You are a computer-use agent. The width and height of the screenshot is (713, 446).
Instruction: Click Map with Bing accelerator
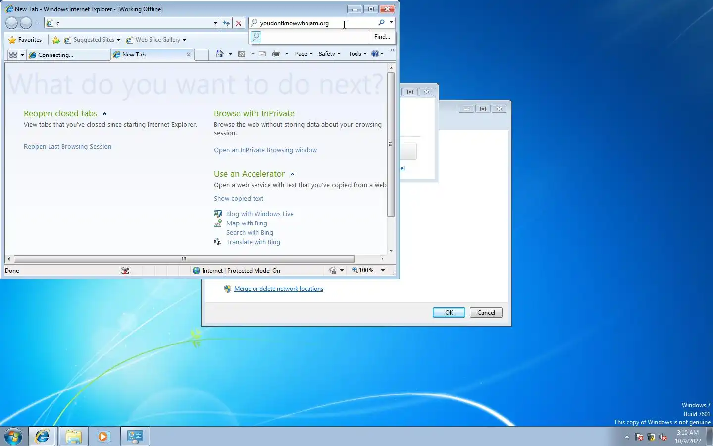pos(246,223)
